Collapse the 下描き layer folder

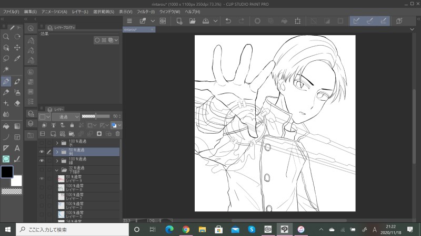[57, 170]
